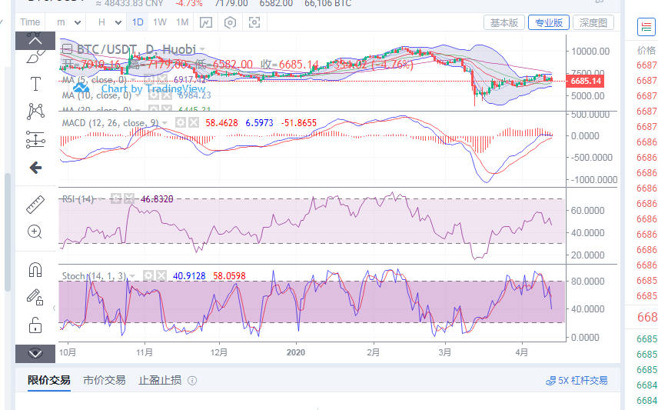This screenshot has width=658, height=410.
Task: Open MA 10 indicator settings gear
Action: (154, 95)
